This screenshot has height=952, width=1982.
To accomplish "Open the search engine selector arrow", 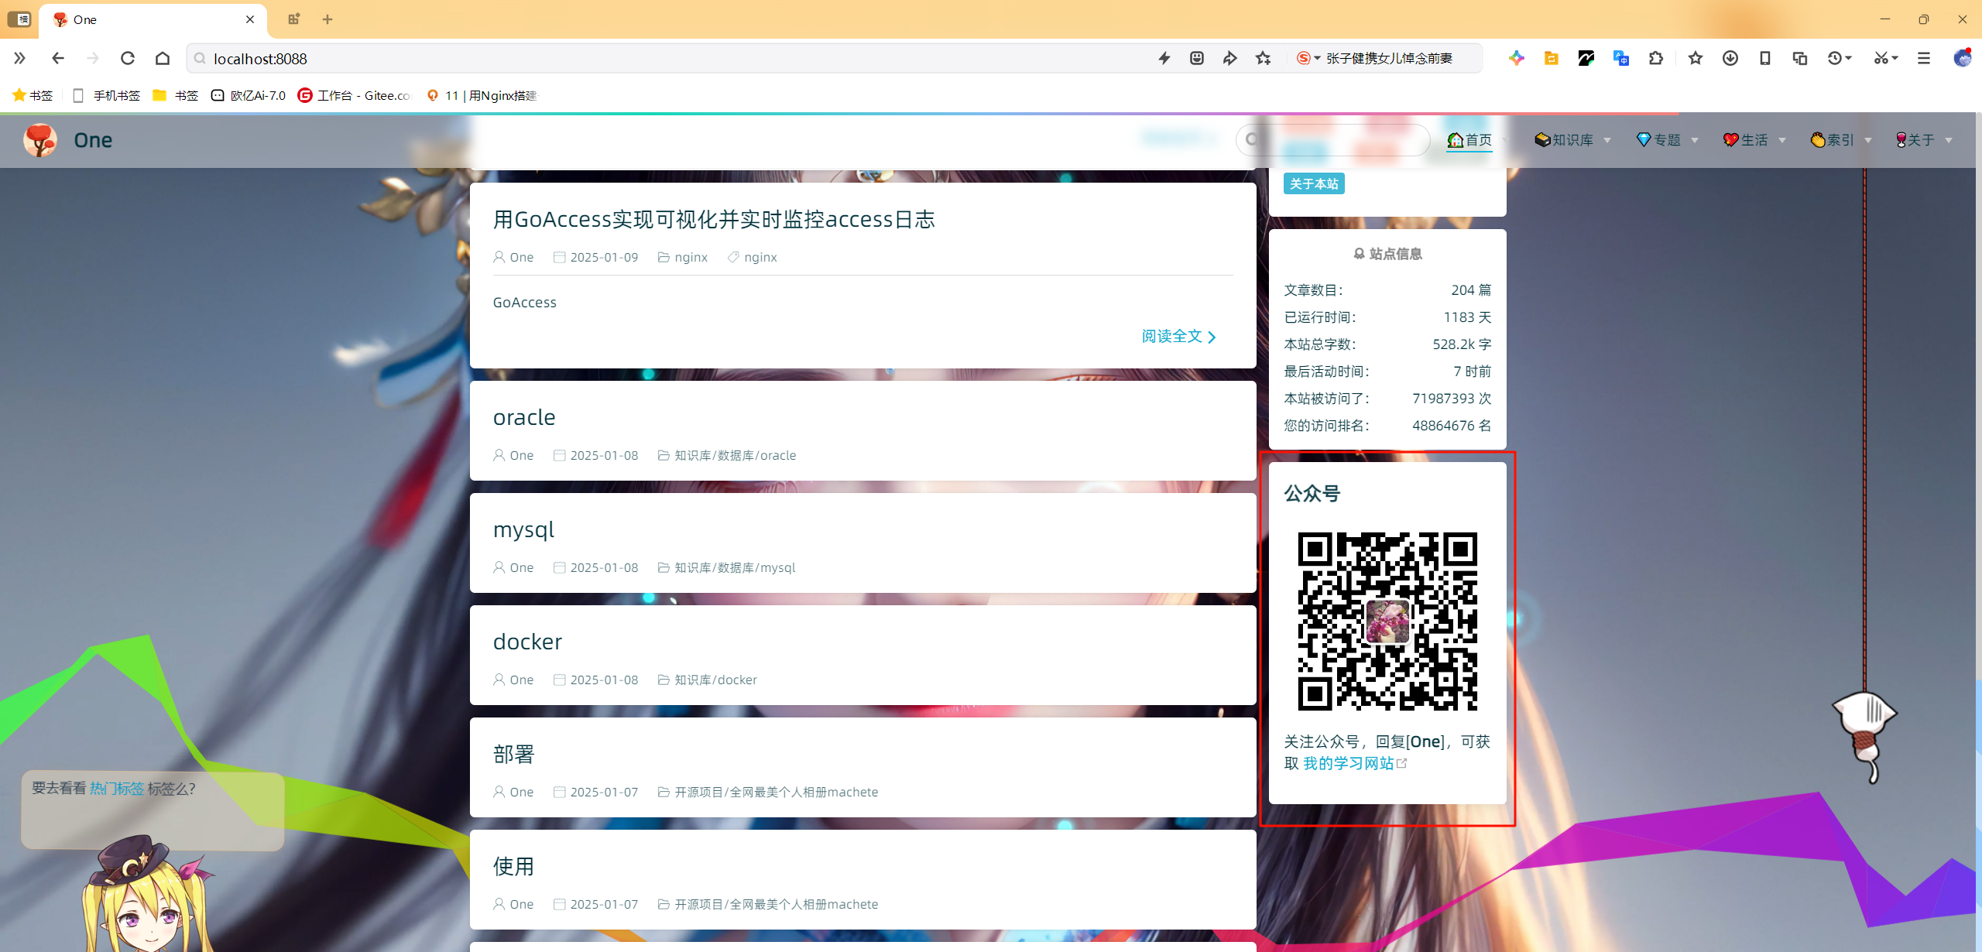I will (x=1317, y=58).
